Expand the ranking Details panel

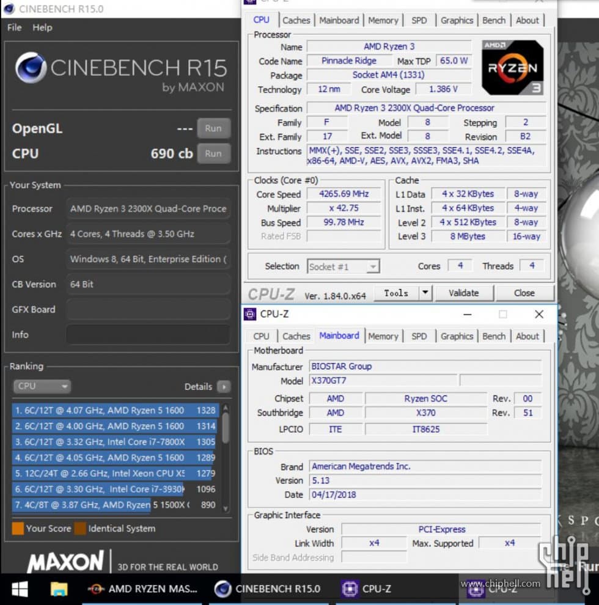coord(224,386)
